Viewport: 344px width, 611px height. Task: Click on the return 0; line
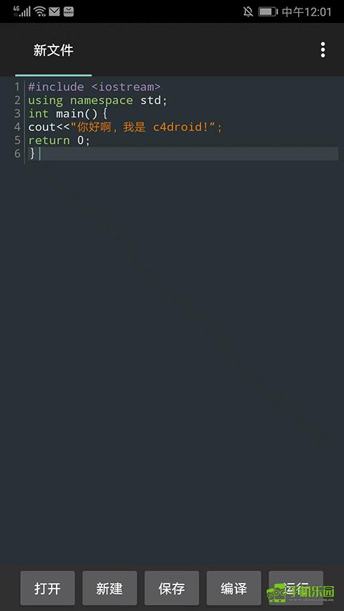point(59,140)
